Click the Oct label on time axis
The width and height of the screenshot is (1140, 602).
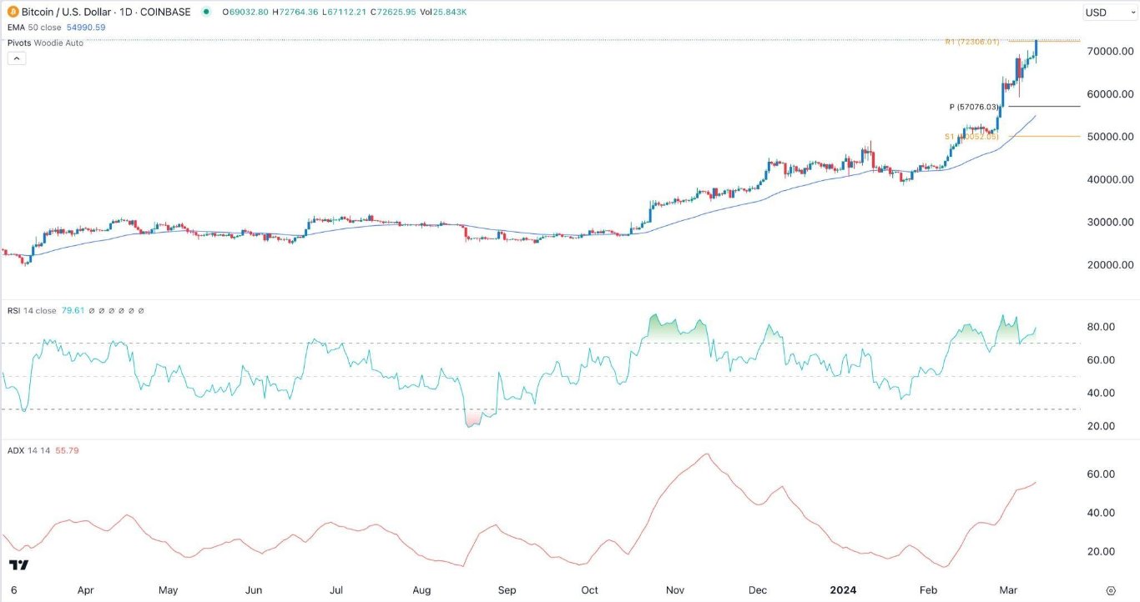pos(590,590)
